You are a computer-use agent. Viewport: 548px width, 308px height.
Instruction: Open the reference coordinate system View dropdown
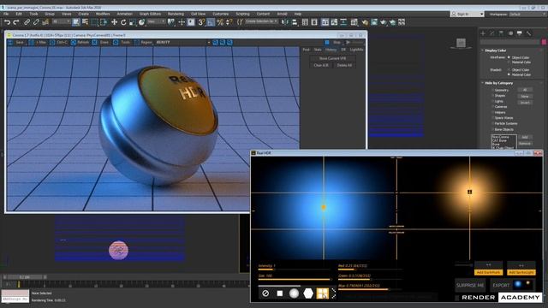pos(156,21)
